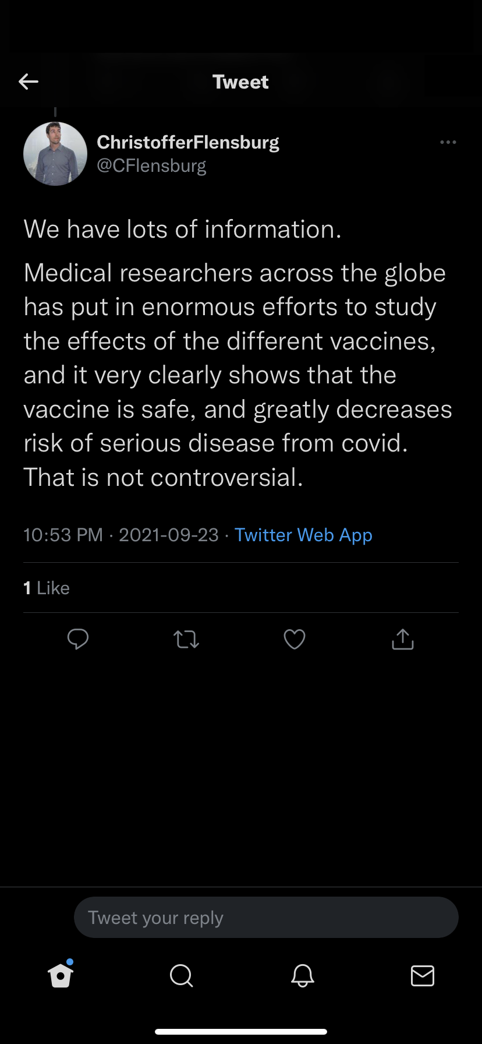Tap the share tweet icon
Image resolution: width=482 pixels, height=1044 pixels.
coord(403,639)
